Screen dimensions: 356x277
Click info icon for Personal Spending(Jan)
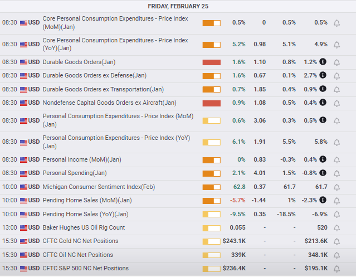323,173
